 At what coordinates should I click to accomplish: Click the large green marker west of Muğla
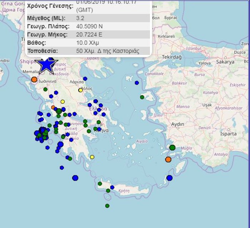[x=172, y=148]
